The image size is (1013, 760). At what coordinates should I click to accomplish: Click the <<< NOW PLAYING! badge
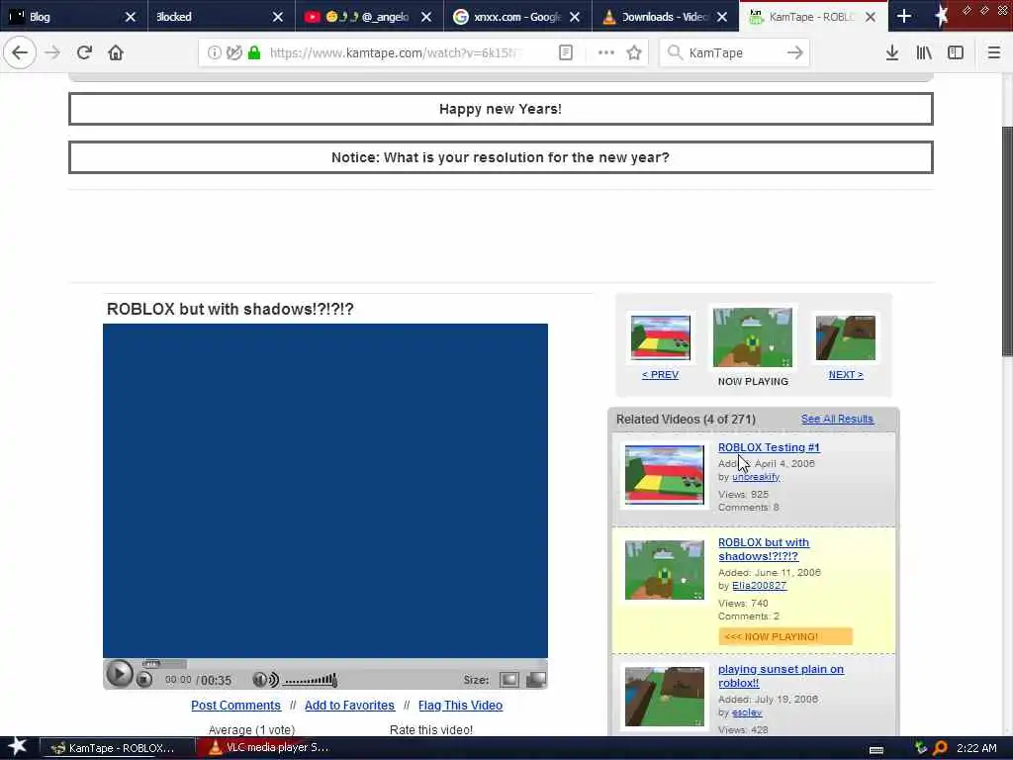pos(784,636)
